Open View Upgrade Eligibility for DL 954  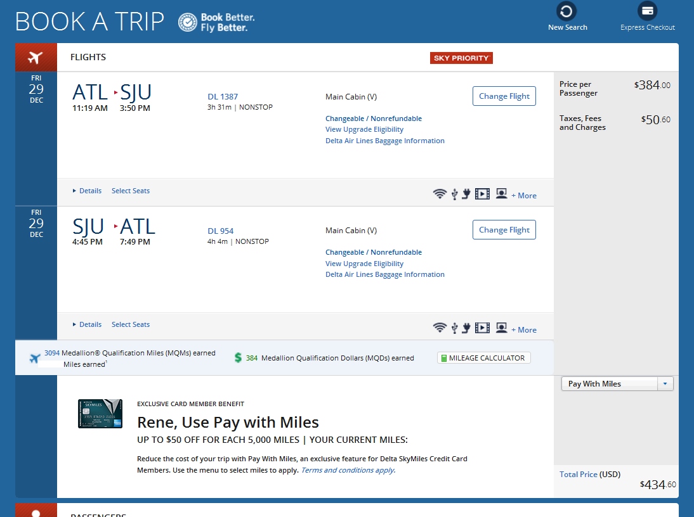pyautogui.click(x=364, y=263)
